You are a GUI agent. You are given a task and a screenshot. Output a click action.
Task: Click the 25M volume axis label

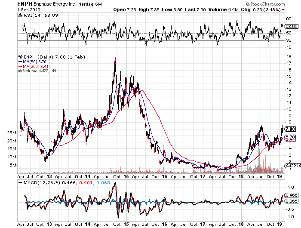pyautogui.click(x=12, y=133)
